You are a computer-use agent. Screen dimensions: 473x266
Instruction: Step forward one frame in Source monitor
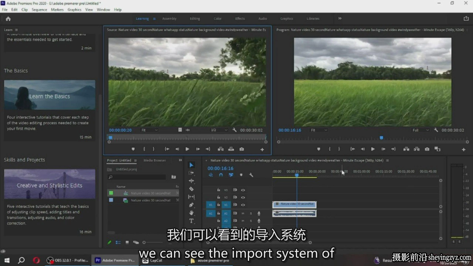(198, 149)
